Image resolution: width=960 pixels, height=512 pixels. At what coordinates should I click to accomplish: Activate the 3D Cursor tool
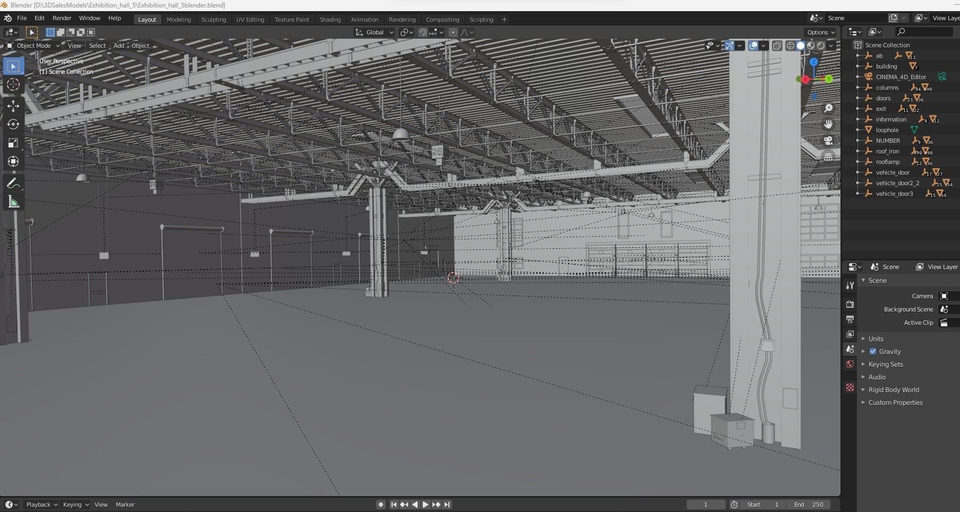tap(13, 84)
